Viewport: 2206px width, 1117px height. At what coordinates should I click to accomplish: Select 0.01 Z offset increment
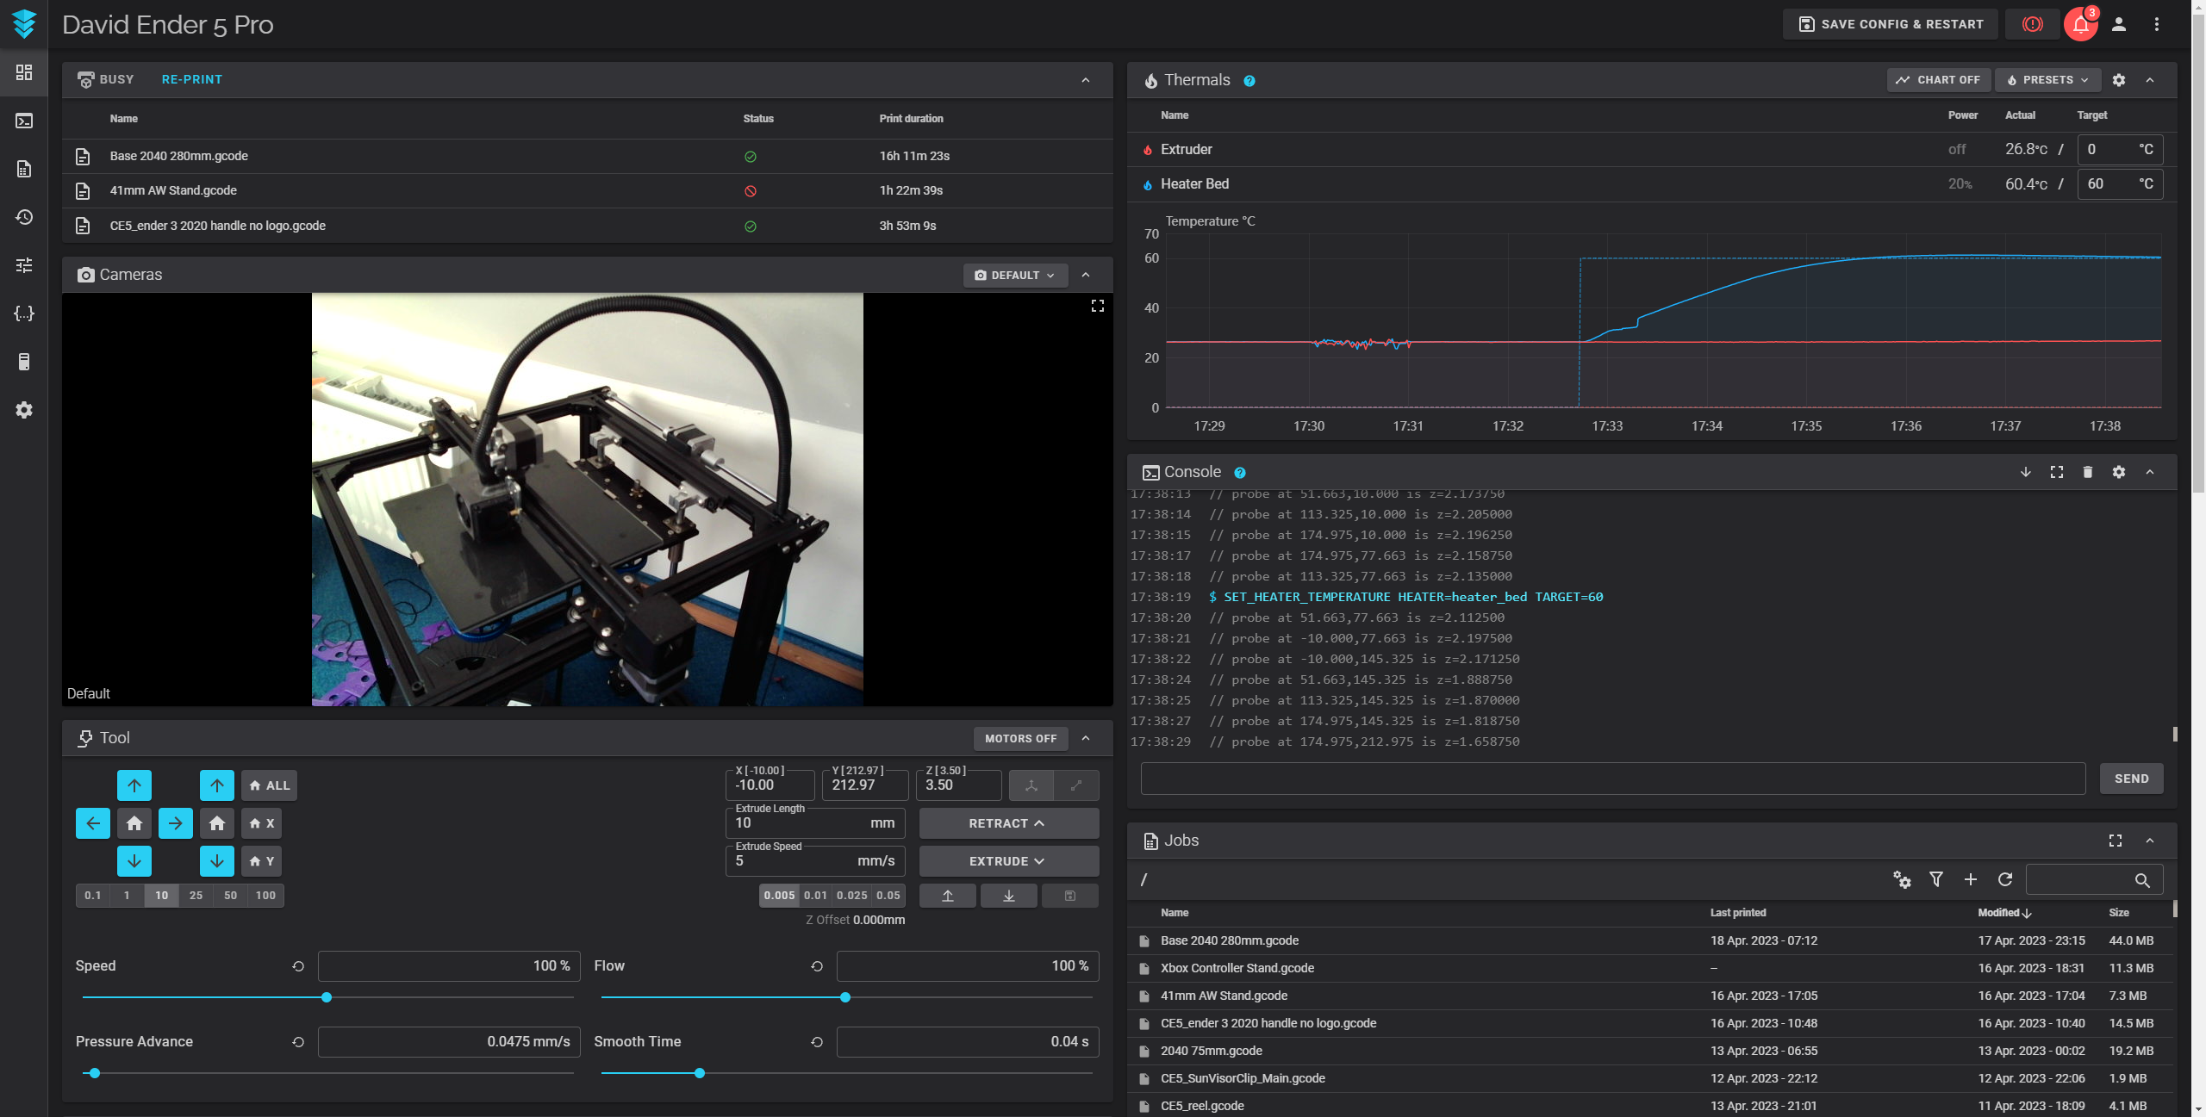(x=815, y=896)
